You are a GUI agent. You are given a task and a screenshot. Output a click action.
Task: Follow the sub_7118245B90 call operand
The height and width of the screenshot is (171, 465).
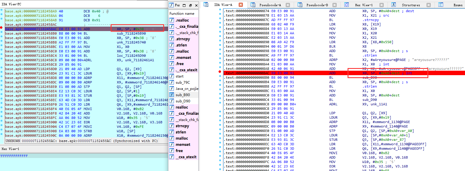tap(131, 33)
